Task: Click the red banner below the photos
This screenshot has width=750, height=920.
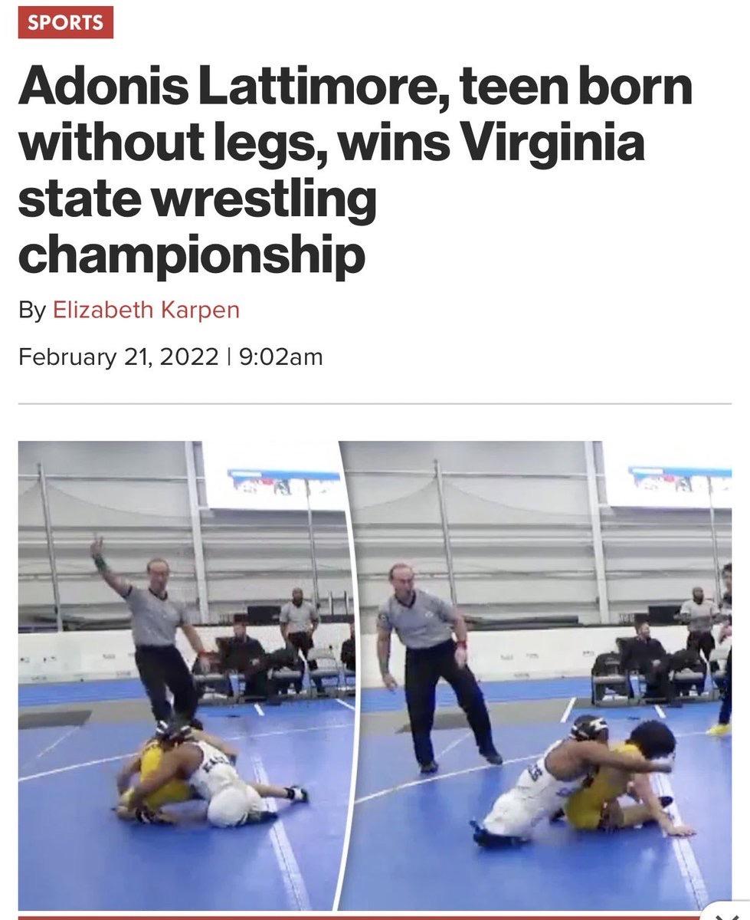Action: 360,917
